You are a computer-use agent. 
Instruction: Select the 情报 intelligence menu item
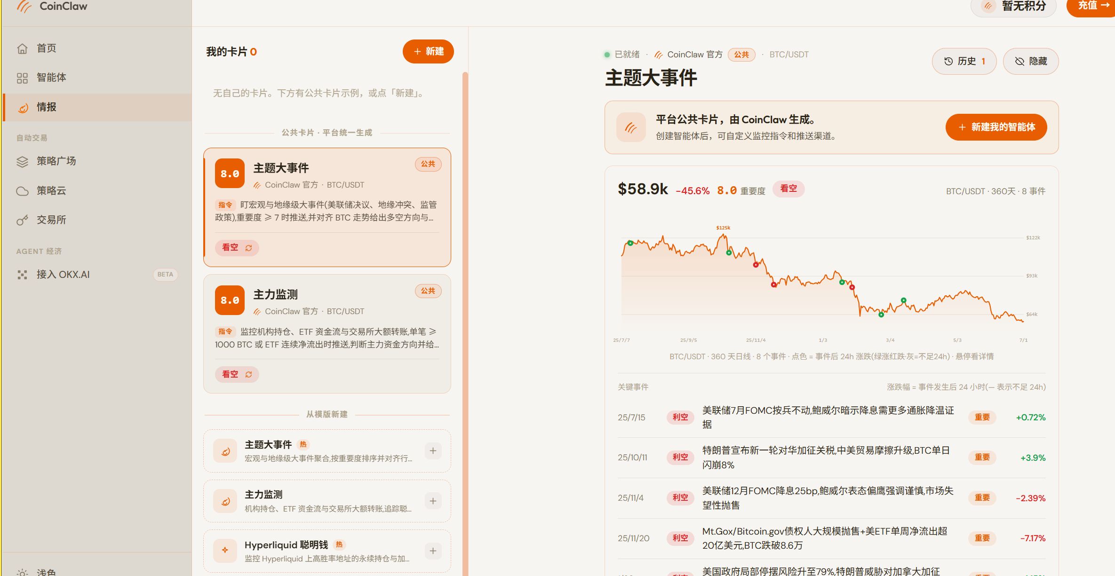click(x=97, y=107)
